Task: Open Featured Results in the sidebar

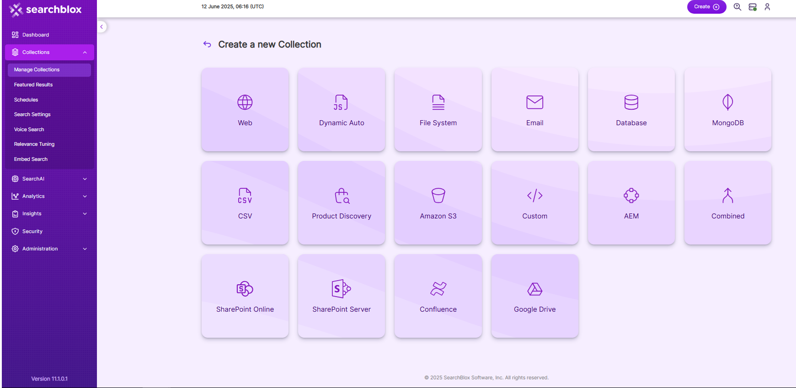Action: coord(33,85)
